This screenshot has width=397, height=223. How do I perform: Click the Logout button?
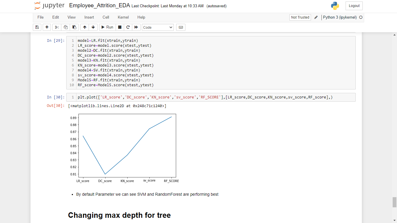[x=354, y=6]
